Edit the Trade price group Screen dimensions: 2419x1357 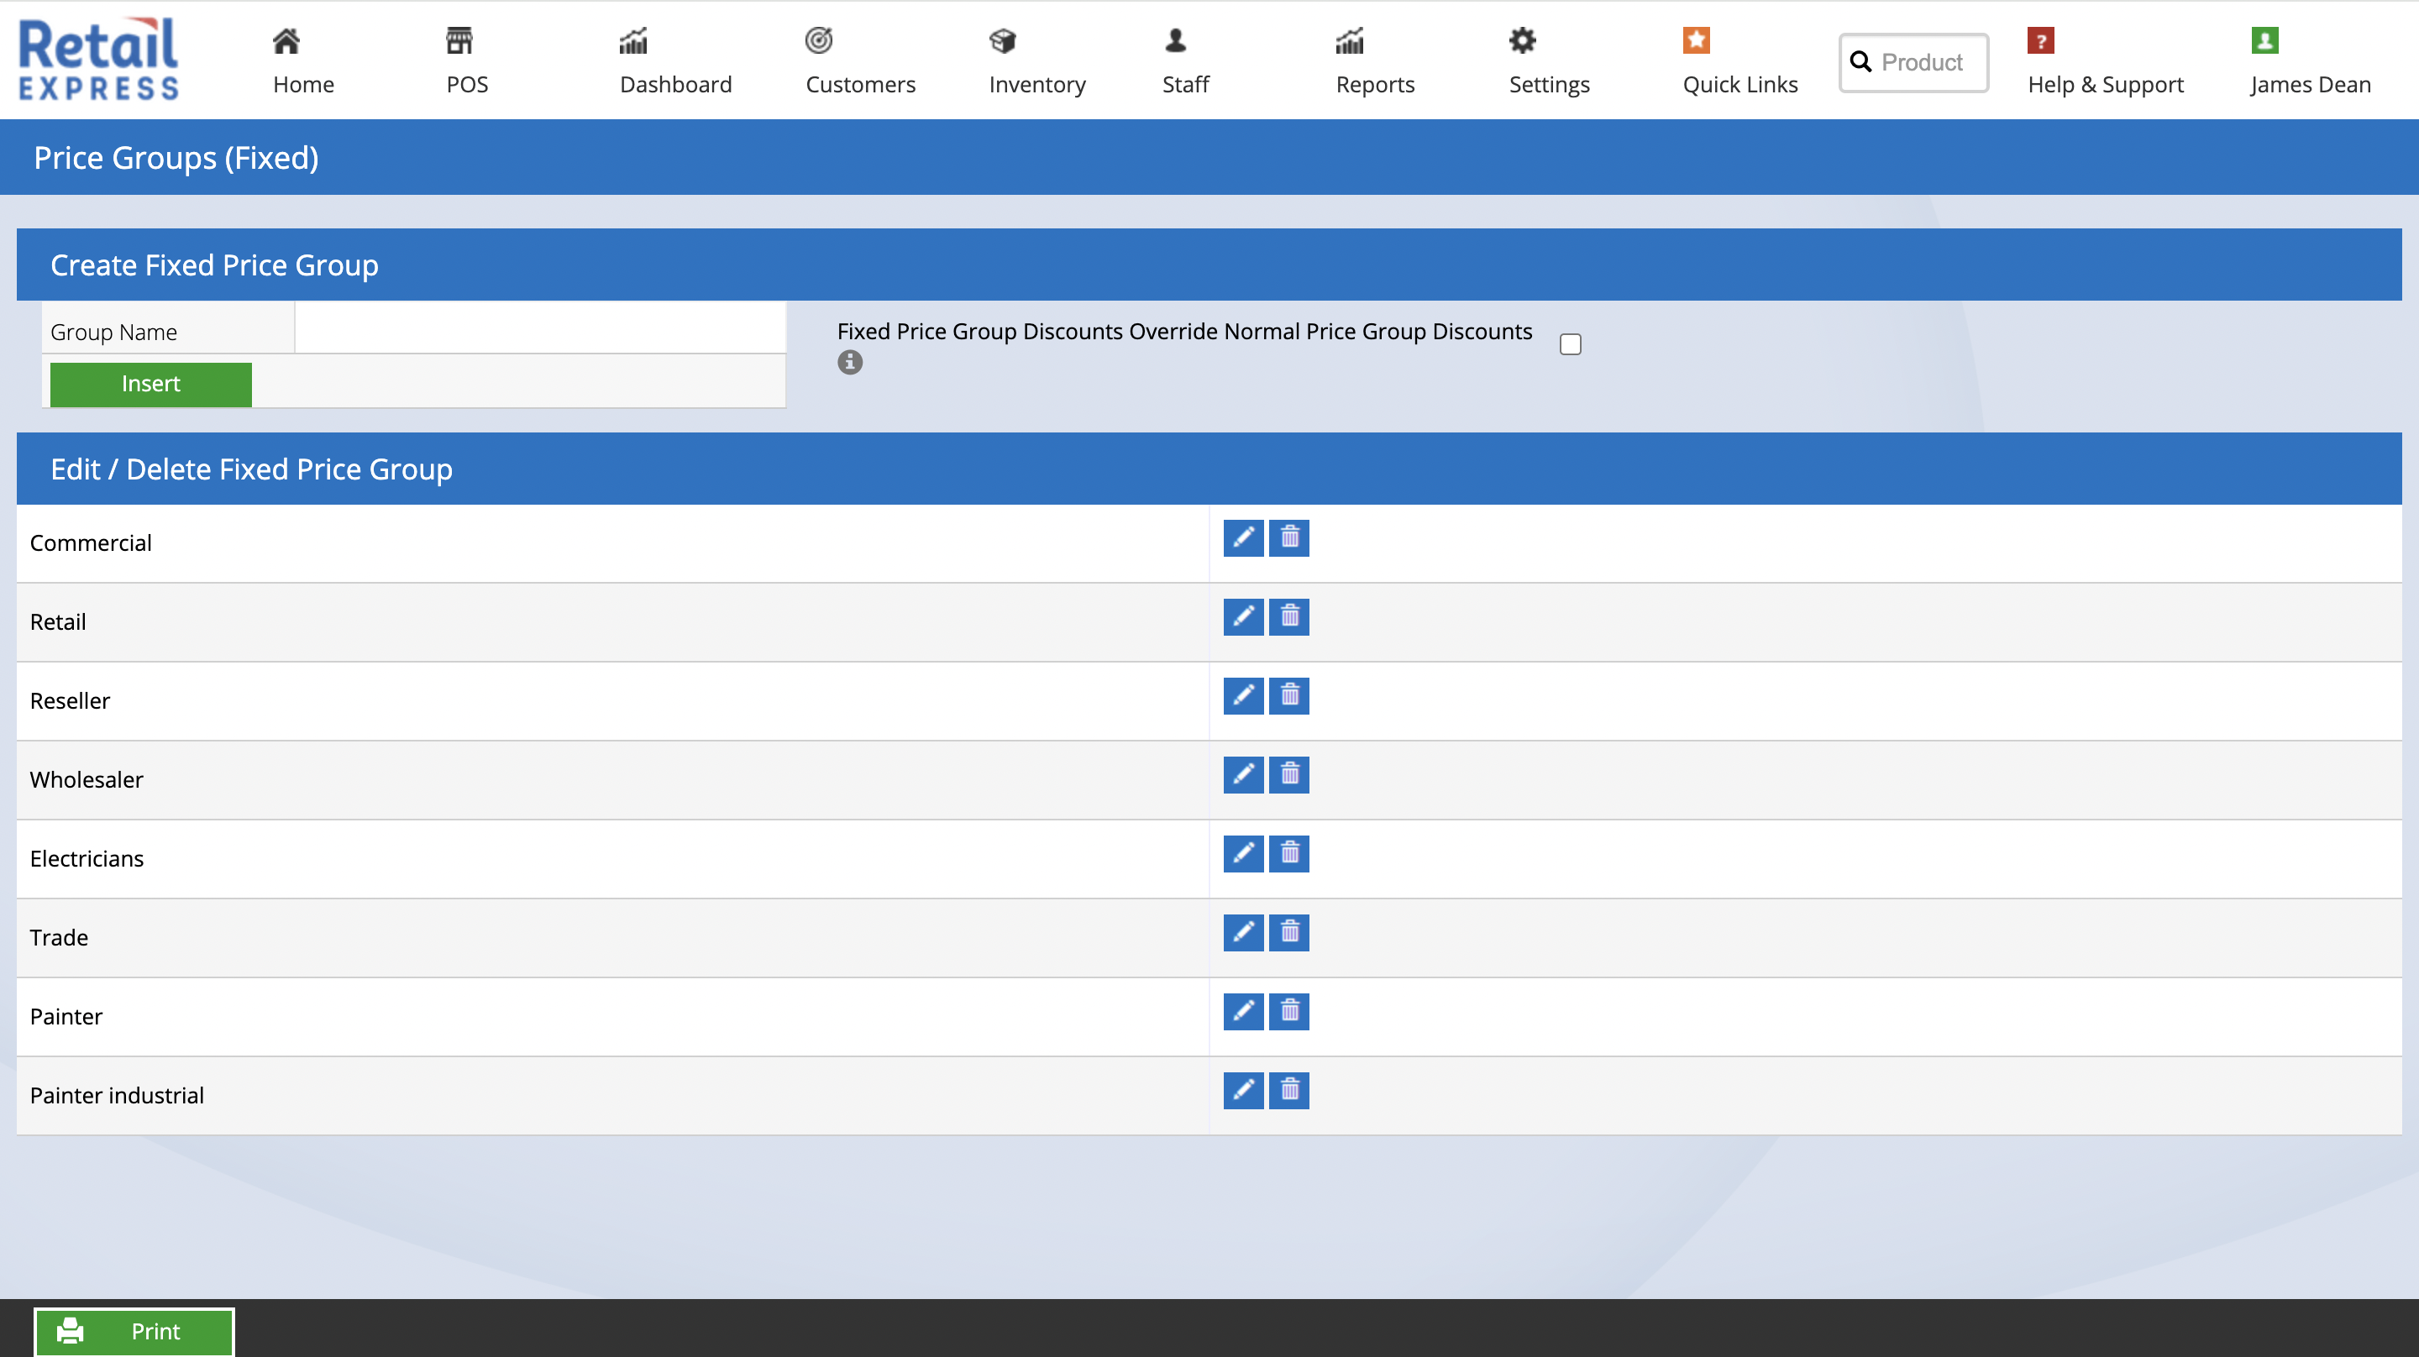pyautogui.click(x=1243, y=933)
